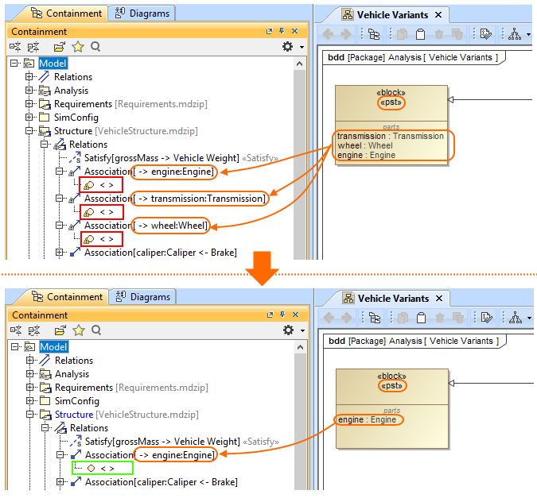Expand SimConfig folder in lower tree
The height and width of the screenshot is (498, 537).
tap(29, 400)
